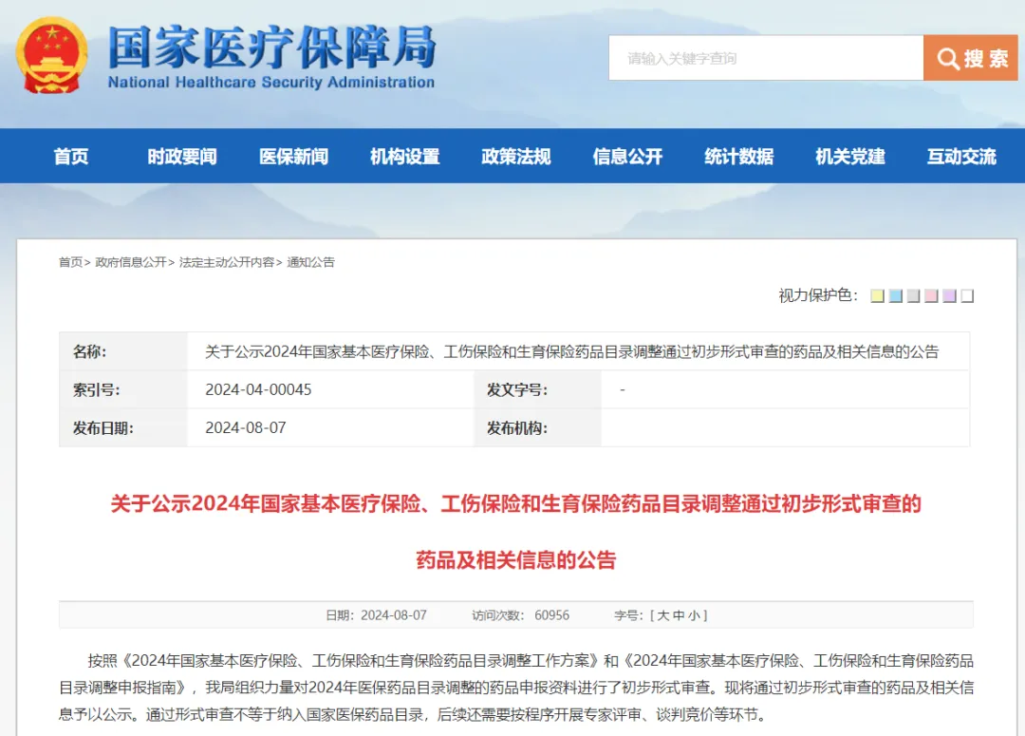The width and height of the screenshot is (1025, 736).
Task: Click the national emblem logo
Action: tap(51, 56)
